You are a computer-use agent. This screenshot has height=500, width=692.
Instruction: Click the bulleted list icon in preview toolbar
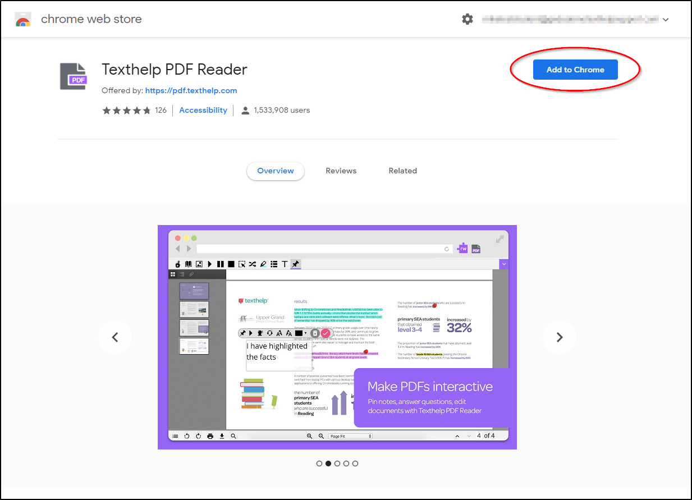pos(274,264)
